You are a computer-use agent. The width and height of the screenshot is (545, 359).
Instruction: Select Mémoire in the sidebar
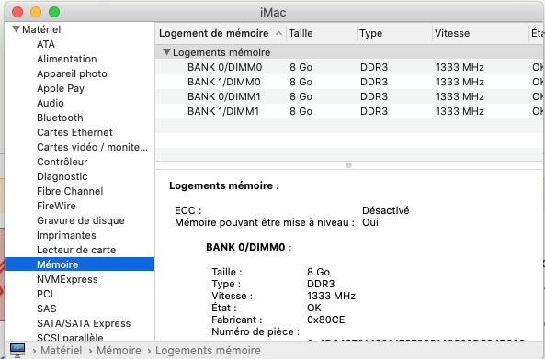point(80,264)
